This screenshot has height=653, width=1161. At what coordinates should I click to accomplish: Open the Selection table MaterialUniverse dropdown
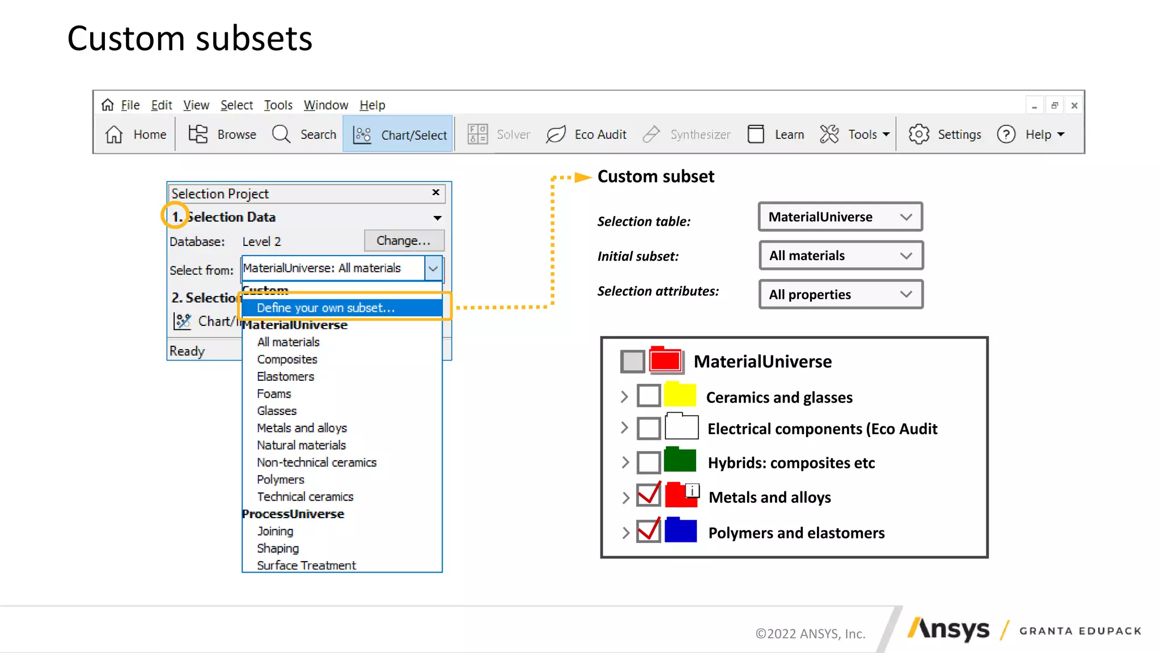pyautogui.click(x=841, y=217)
